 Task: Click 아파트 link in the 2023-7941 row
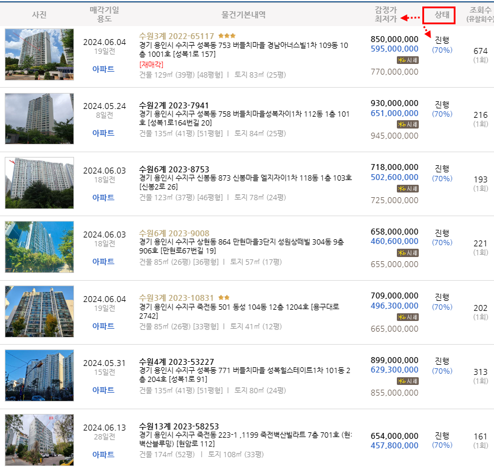(103, 133)
